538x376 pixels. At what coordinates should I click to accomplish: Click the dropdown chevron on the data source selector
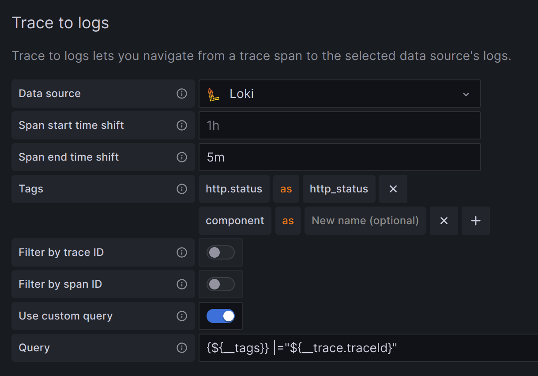pos(466,94)
